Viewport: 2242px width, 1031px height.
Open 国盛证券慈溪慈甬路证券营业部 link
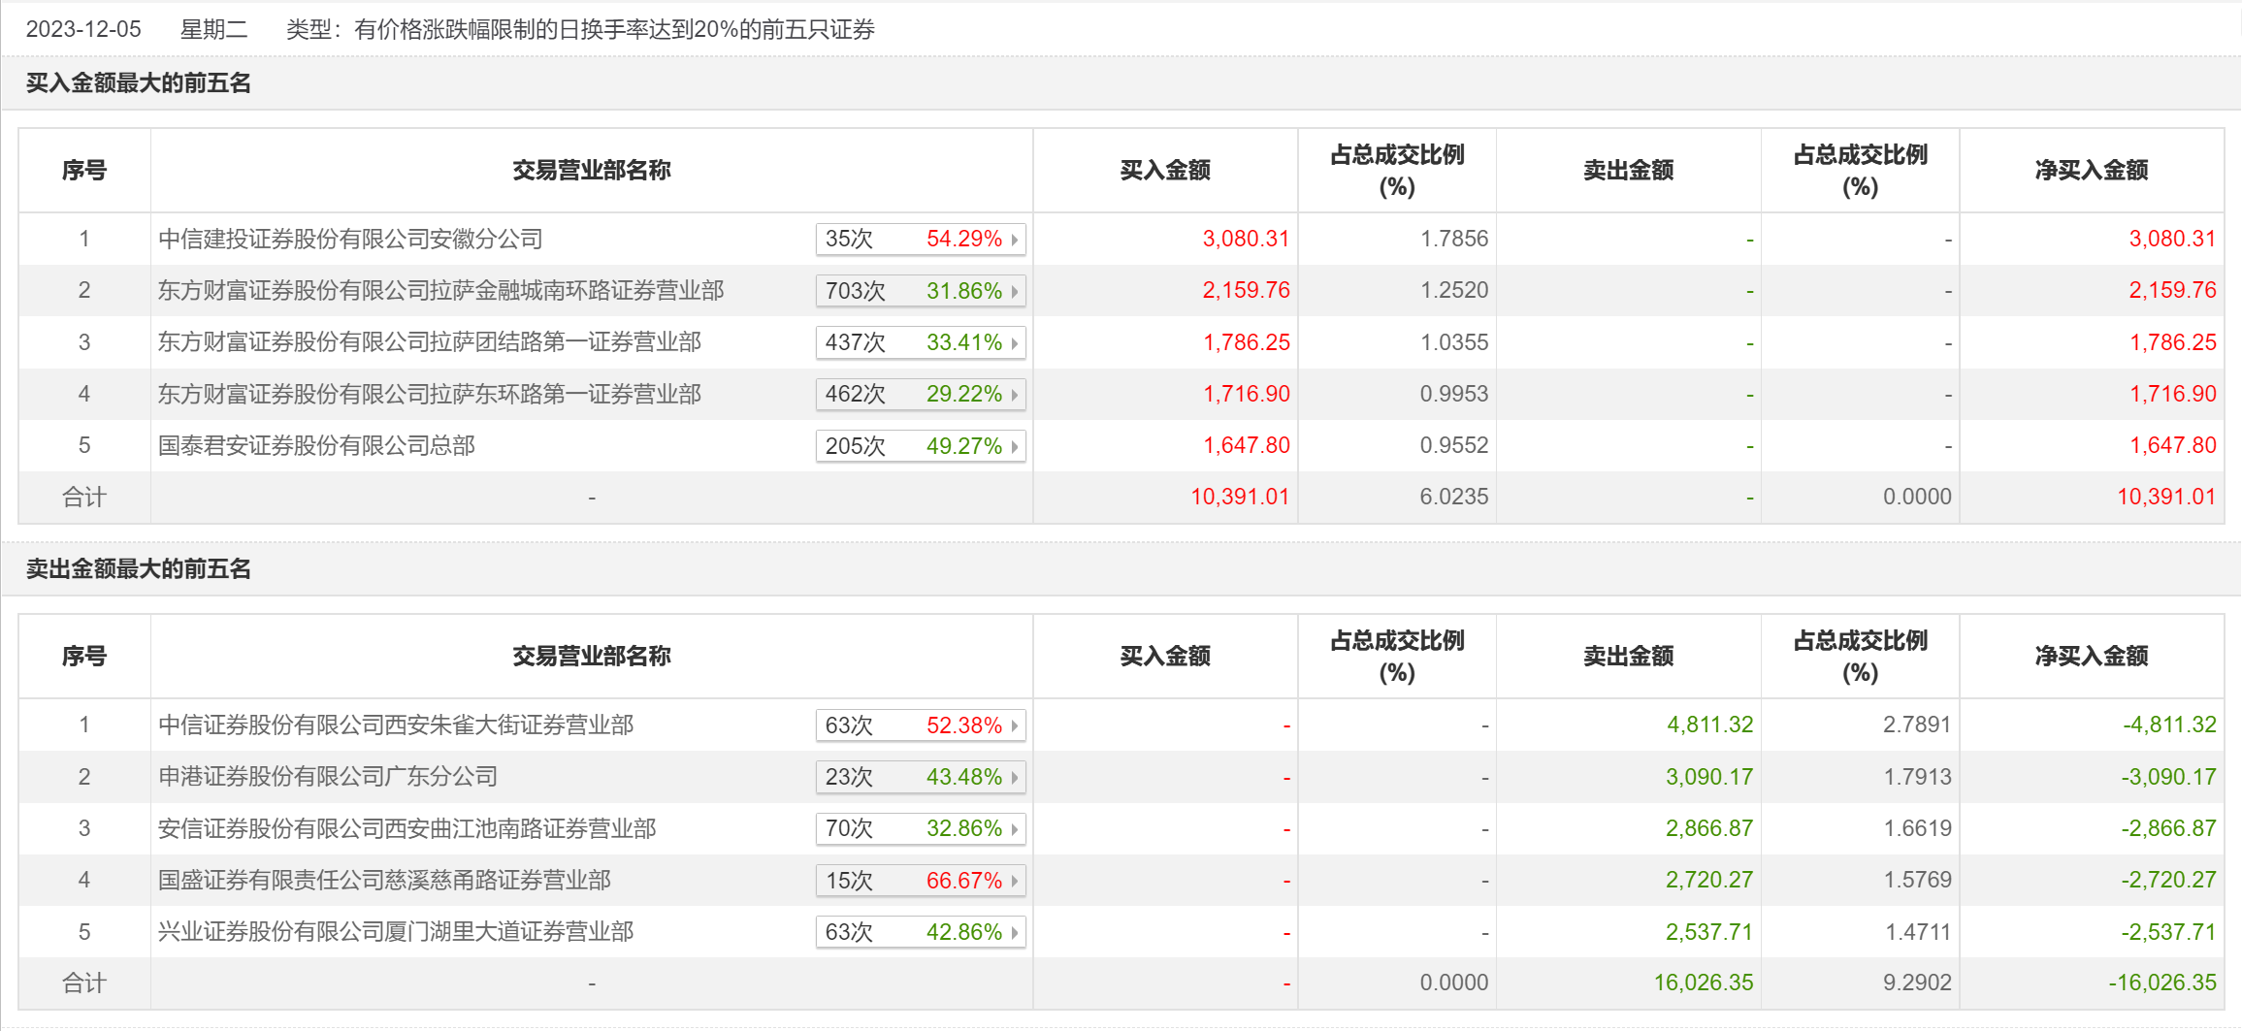pyautogui.click(x=384, y=880)
